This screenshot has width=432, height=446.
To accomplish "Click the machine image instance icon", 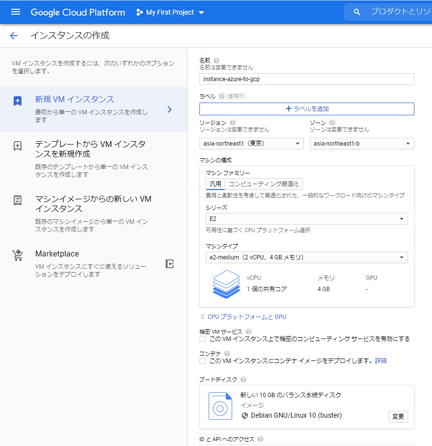I will tap(18, 200).
